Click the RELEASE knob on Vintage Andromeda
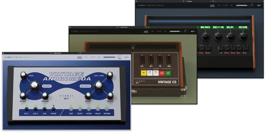Screen dimensions: 266x133 point(45,96)
